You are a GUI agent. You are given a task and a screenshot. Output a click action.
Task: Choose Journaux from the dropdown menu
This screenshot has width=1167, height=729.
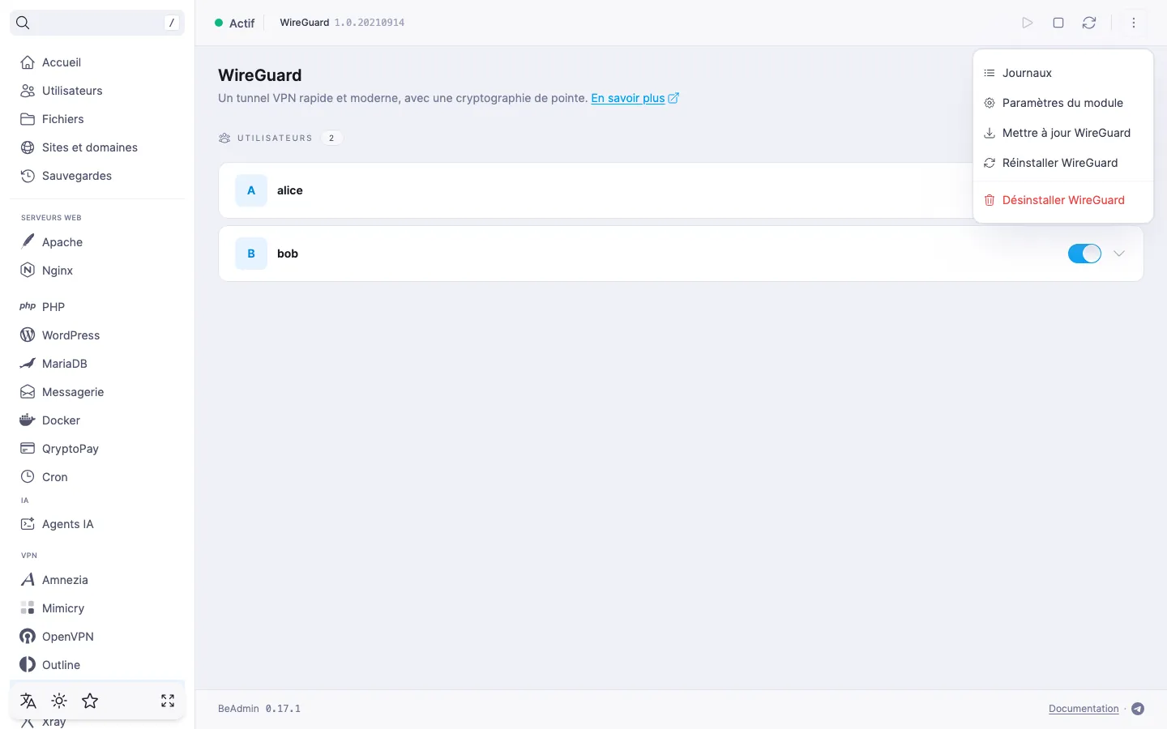pos(1063,73)
